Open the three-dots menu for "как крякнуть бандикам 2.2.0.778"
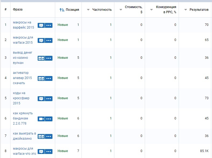Viewport: 212px width, 158px height. (49, 119)
